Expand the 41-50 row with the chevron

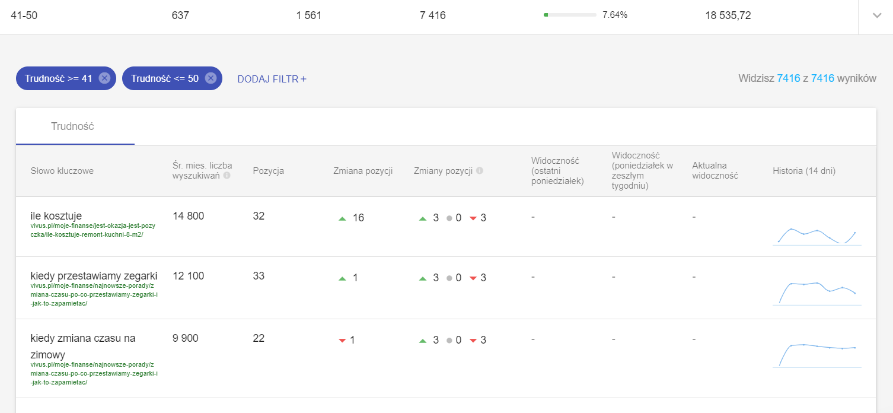[x=877, y=16]
